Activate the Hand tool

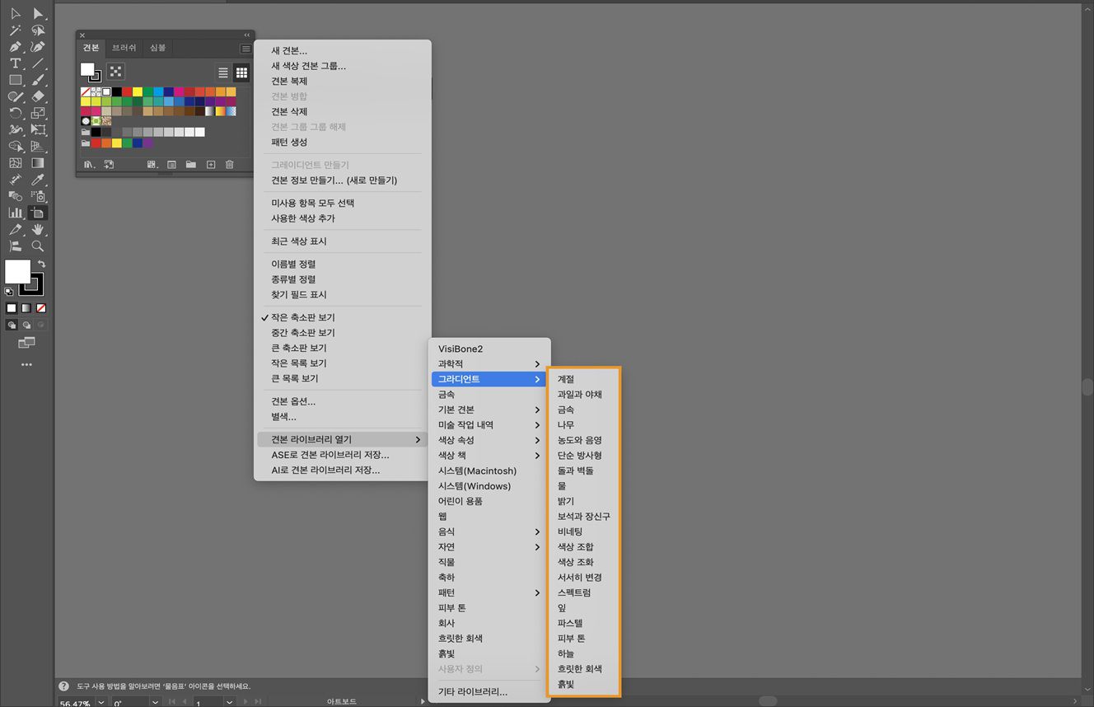click(x=38, y=229)
